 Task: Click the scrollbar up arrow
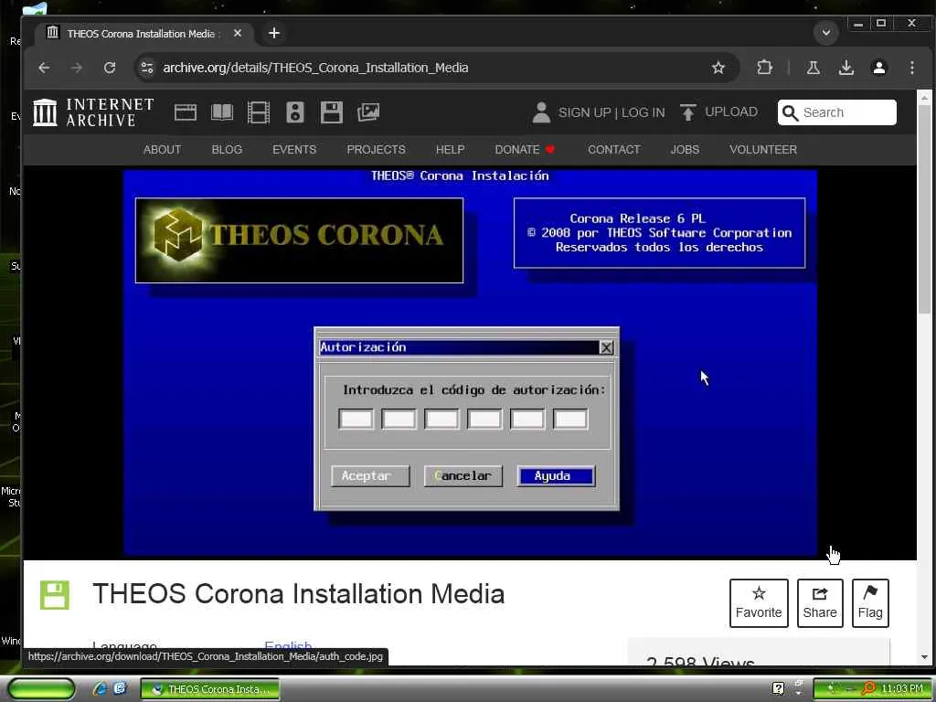click(x=924, y=97)
